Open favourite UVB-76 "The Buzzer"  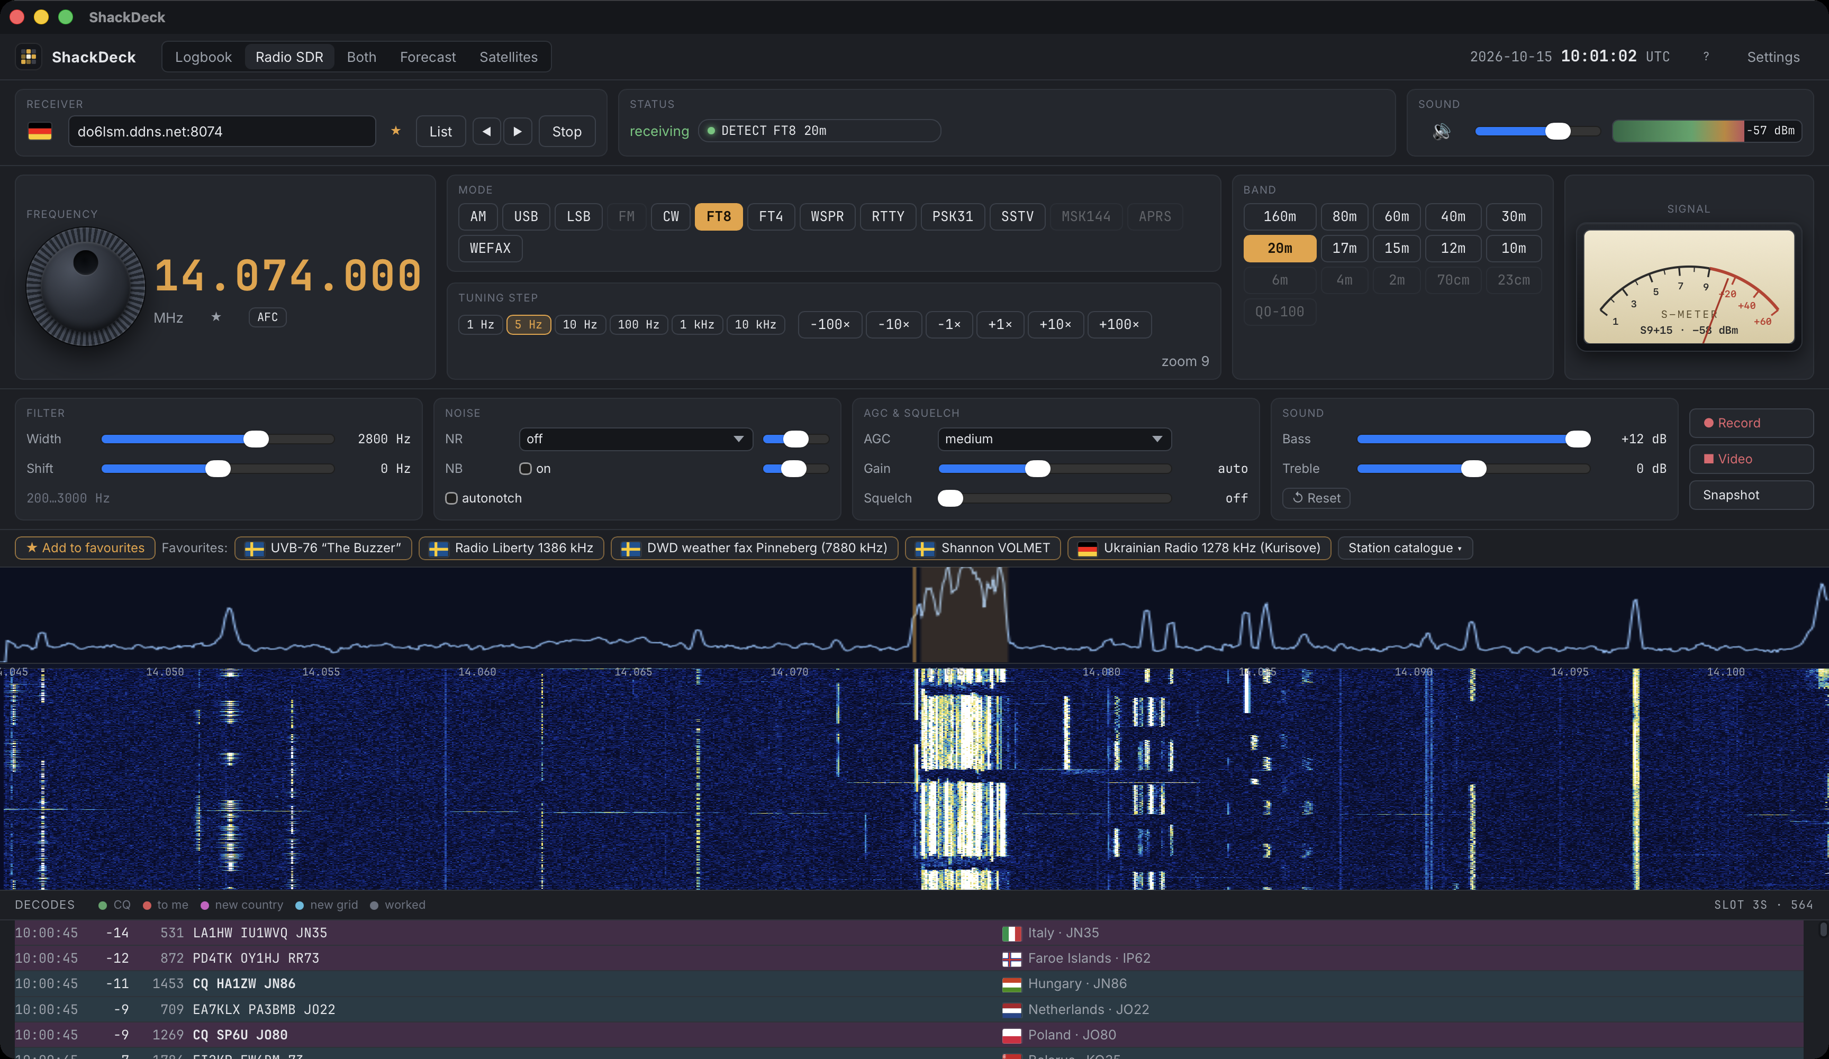[323, 547]
